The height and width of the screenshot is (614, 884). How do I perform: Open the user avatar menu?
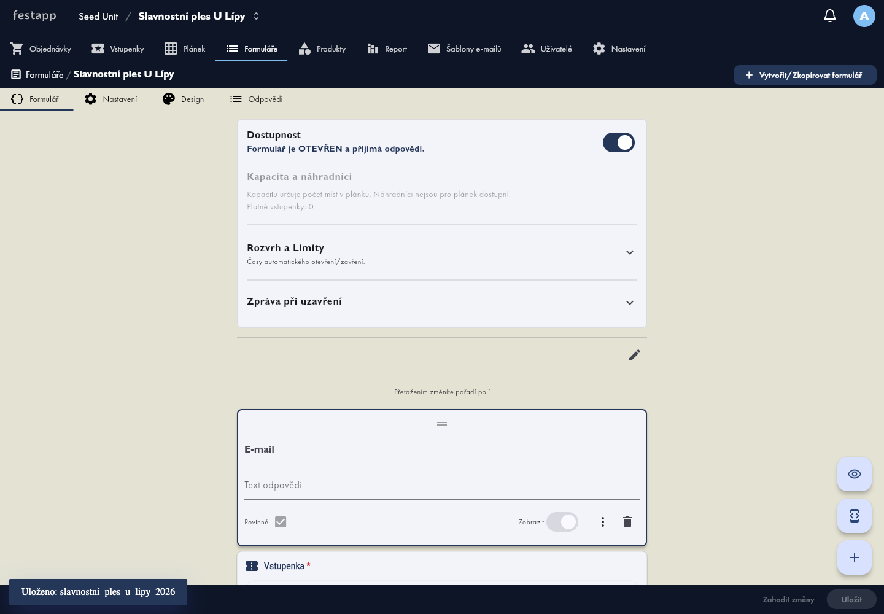tap(864, 16)
